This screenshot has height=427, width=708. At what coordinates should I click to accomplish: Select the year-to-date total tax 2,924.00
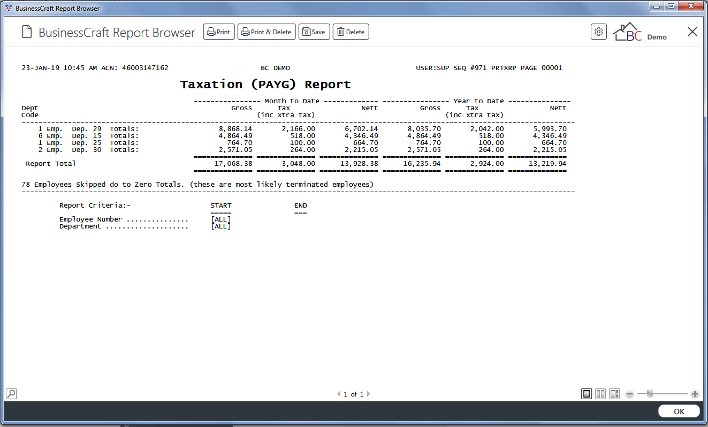click(x=487, y=164)
